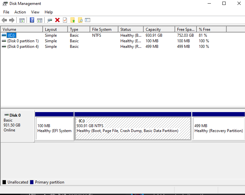Click the Back arrow toolbar icon
Image resolution: width=245 pixels, height=195 pixels.
(x=4, y=20)
